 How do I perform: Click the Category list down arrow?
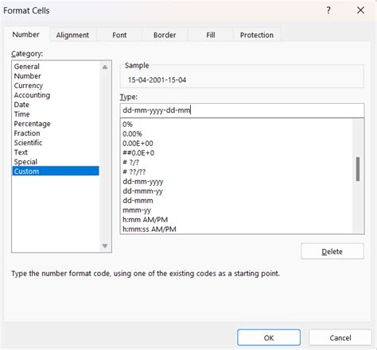(105, 246)
